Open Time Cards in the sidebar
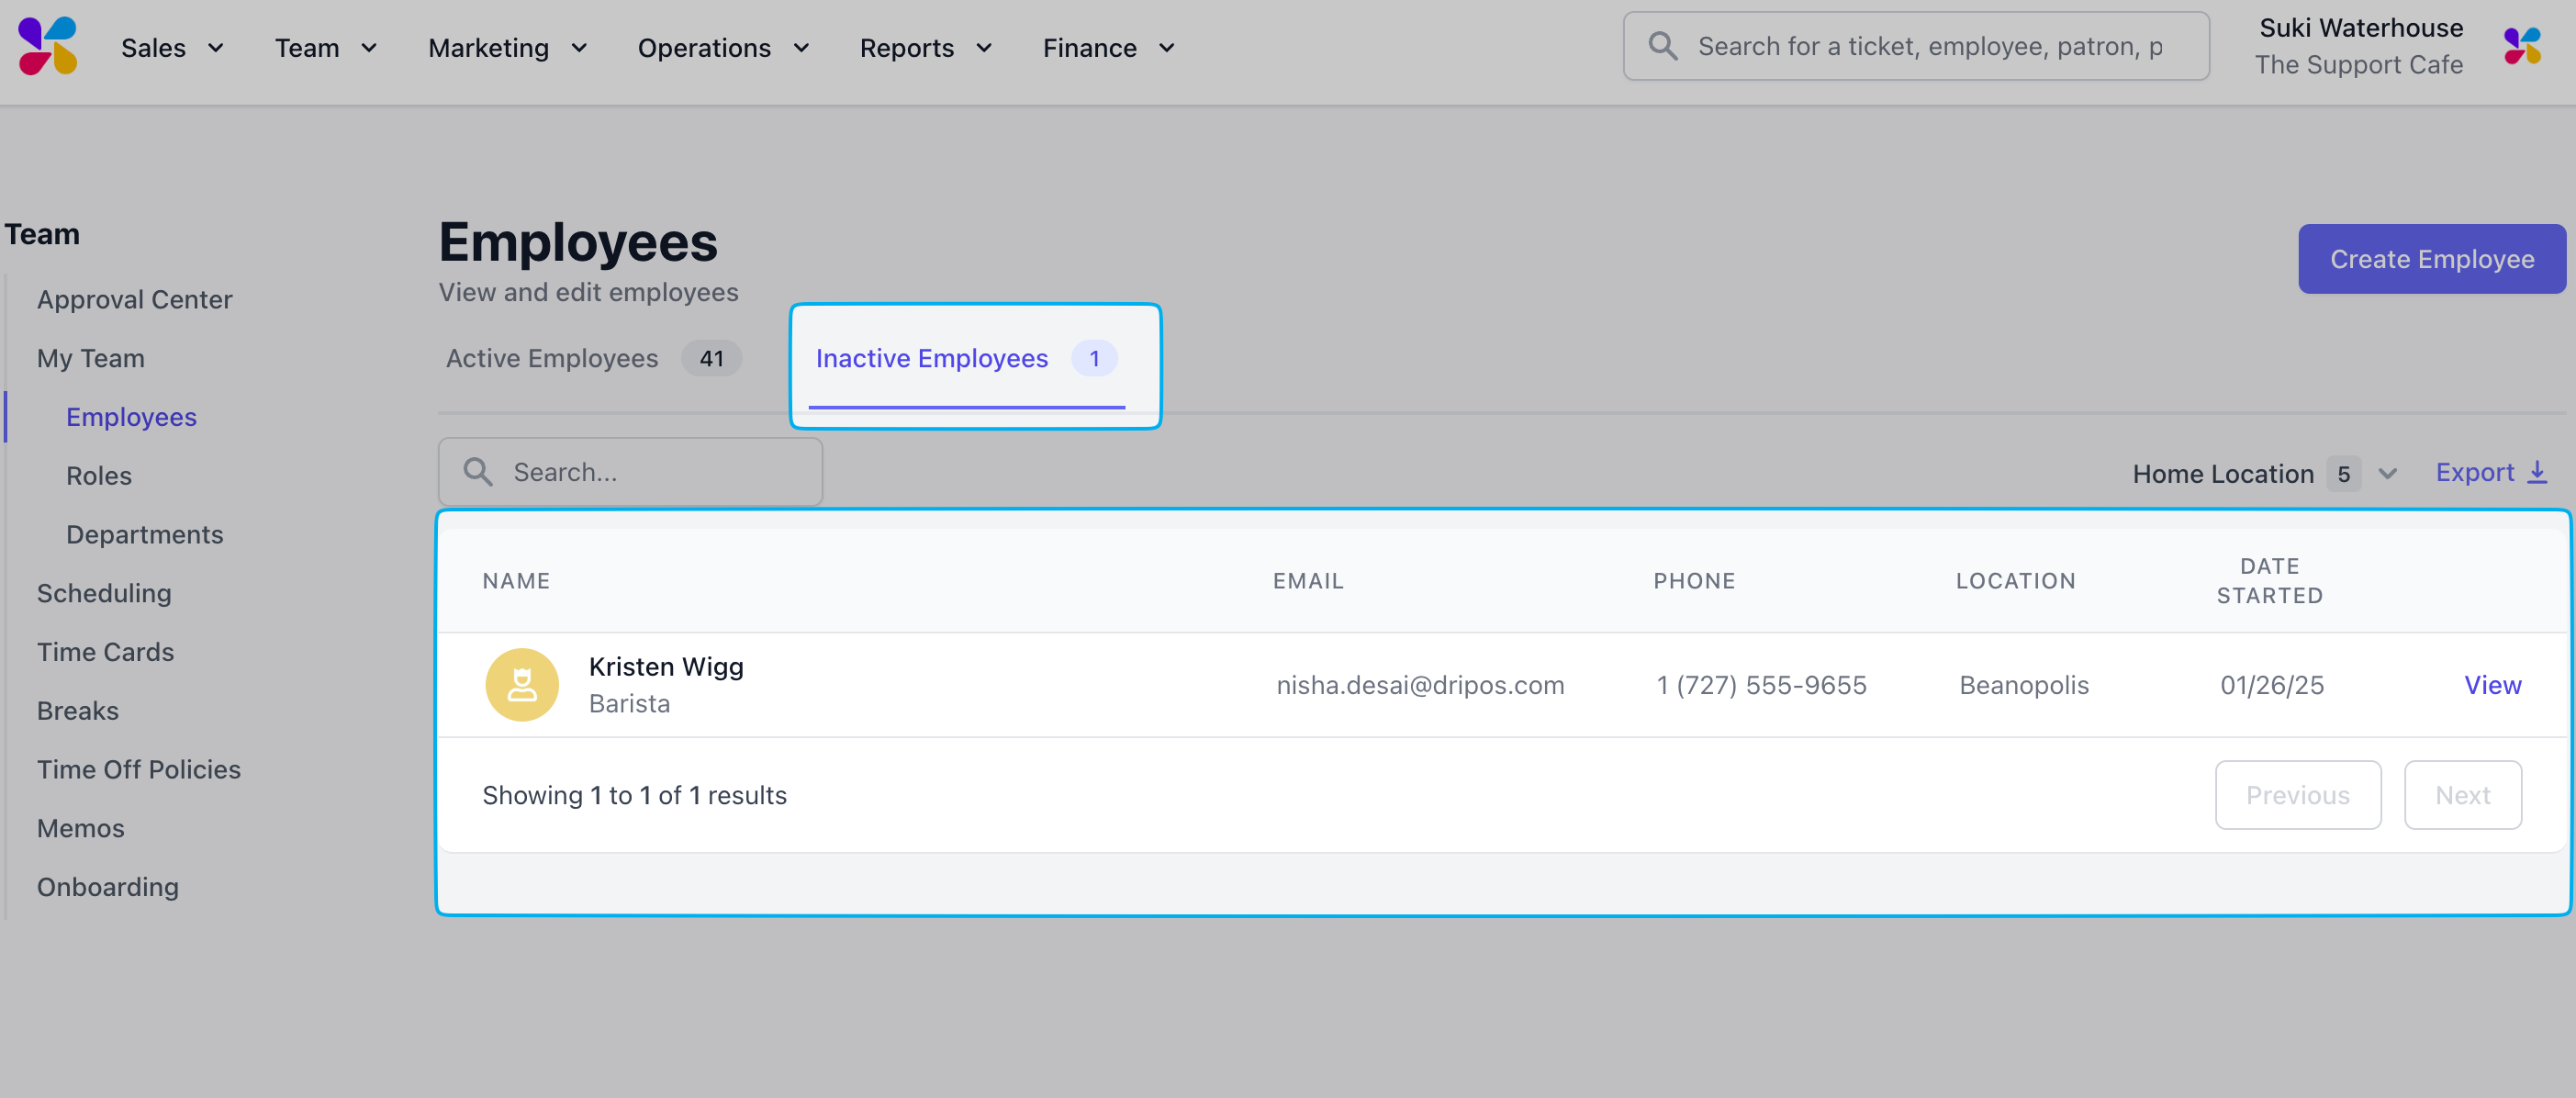The image size is (2576, 1098). point(105,652)
